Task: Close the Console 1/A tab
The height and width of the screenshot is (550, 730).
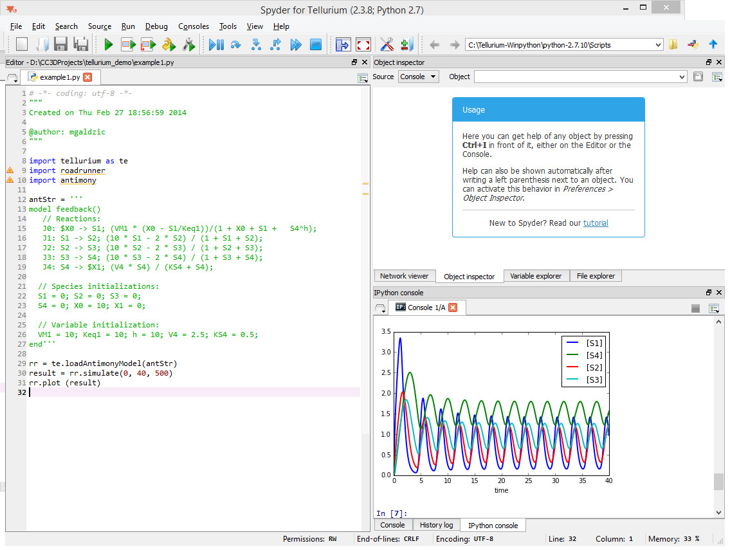Action: (x=453, y=307)
